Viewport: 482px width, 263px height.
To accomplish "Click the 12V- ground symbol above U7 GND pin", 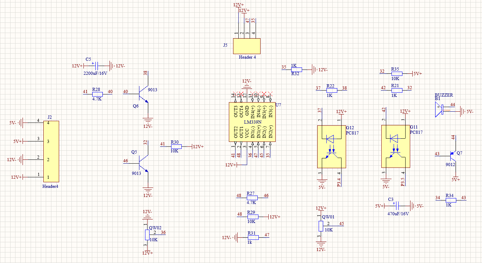I will (246, 86).
